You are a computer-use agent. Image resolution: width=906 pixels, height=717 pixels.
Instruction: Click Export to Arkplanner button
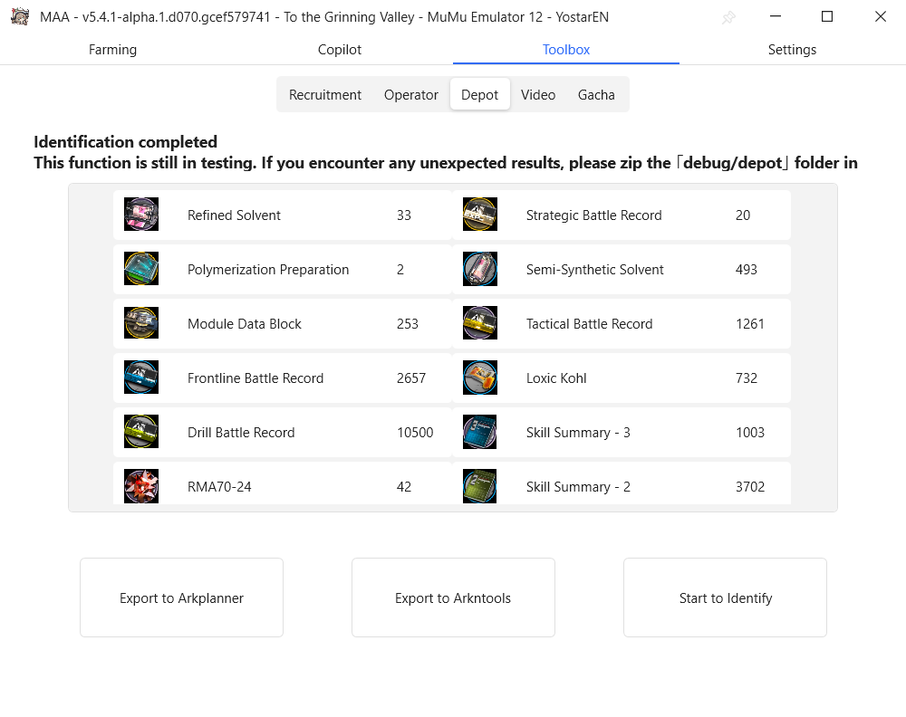click(181, 597)
